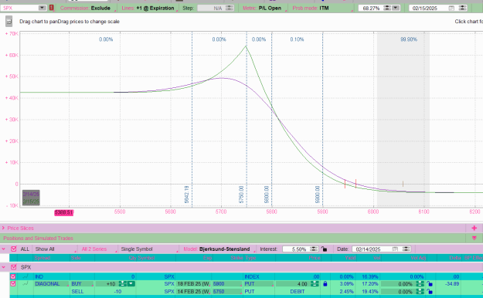The image size is (483, 298).
Task: Click the Positions and Simulated Trades header
Action: 38,239
